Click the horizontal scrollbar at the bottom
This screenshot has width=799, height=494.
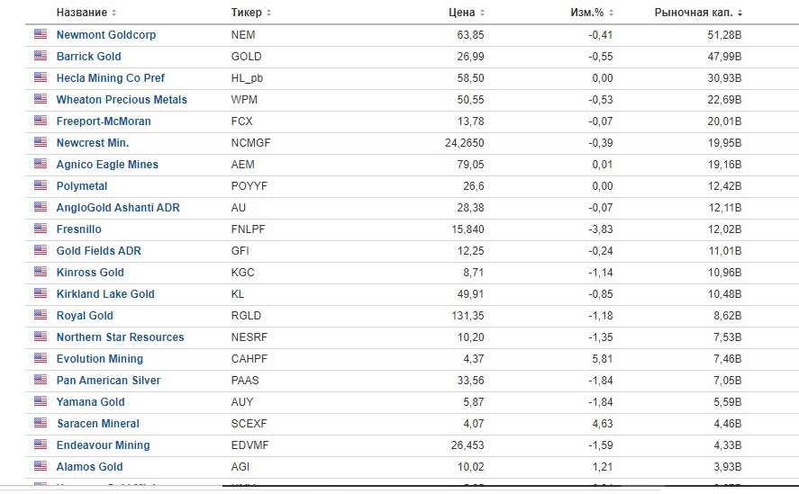pyautogui.click(x=511, y=486)
